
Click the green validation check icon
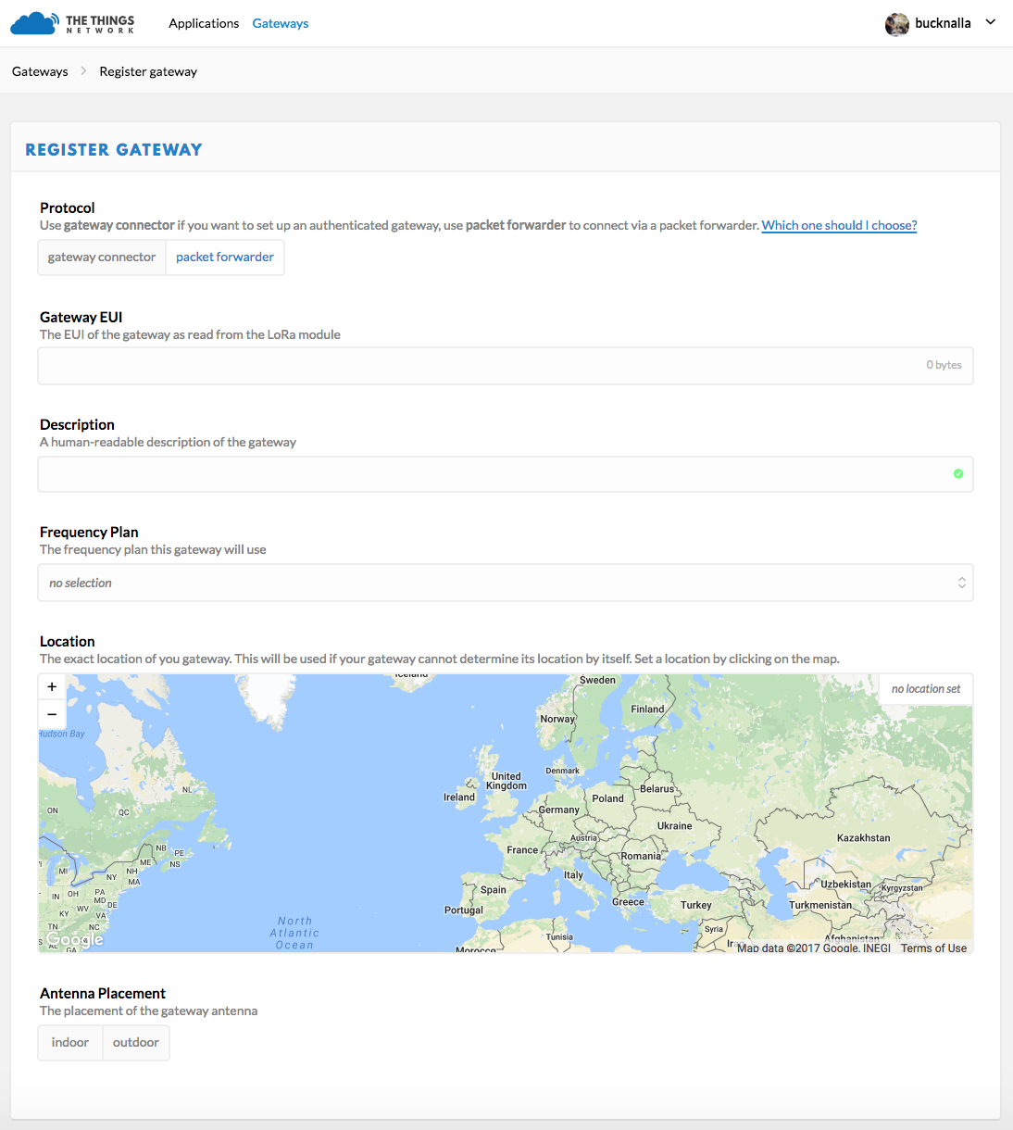point(958,473)
